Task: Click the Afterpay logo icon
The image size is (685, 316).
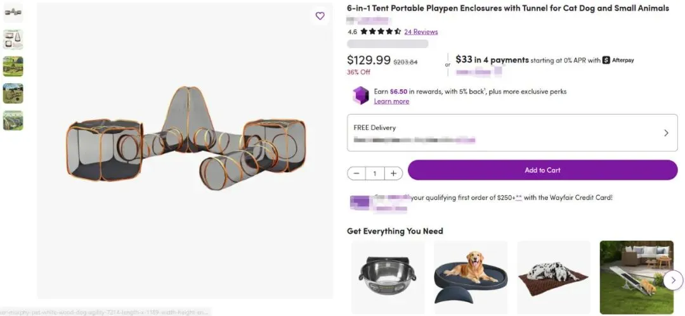Action: tap(606, 60)
